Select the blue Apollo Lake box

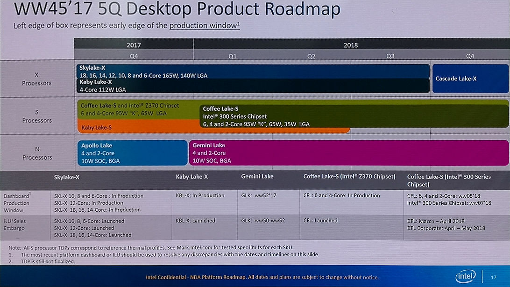(132, 153)
